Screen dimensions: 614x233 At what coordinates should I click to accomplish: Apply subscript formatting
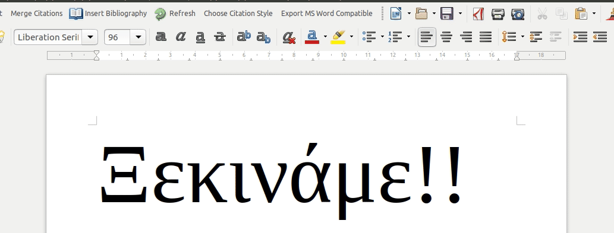click(x=263, y=37)
